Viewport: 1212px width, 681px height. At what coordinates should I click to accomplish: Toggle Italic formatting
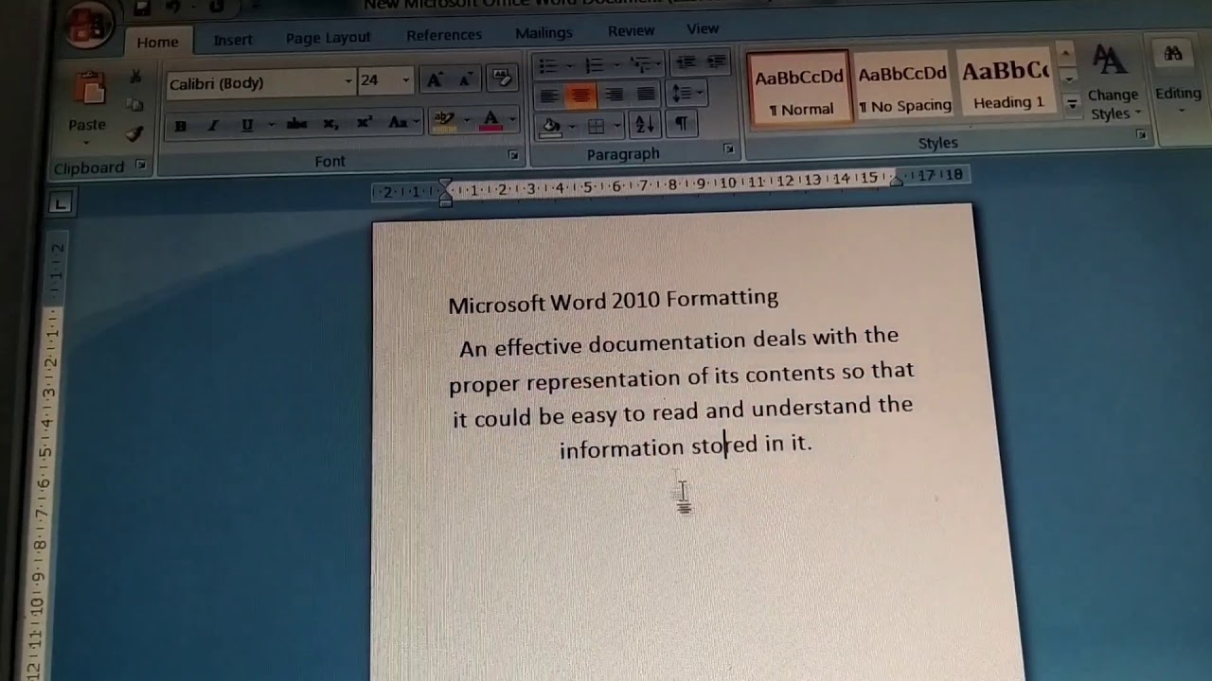point(213,126)
